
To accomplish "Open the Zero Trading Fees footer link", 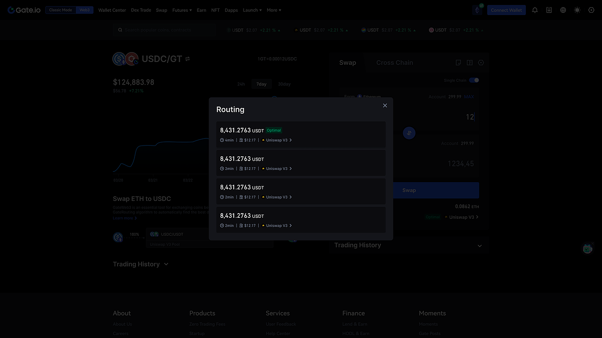I will (x=207, y=324).
